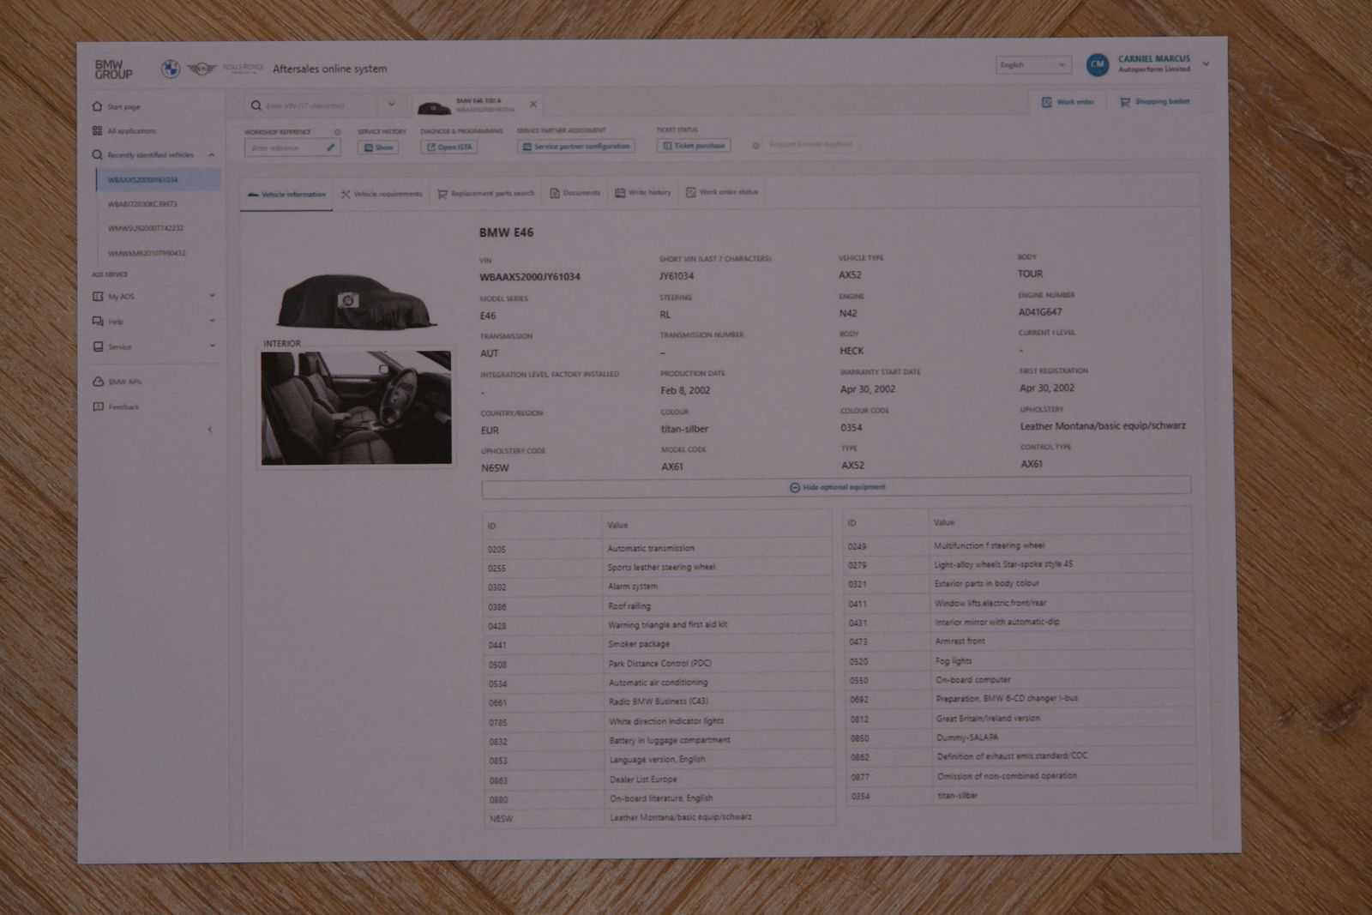This screenshot has height=915, width=1372.
Task: Click the Park Distance Control (PDC) row
Action: coord(658,664)
